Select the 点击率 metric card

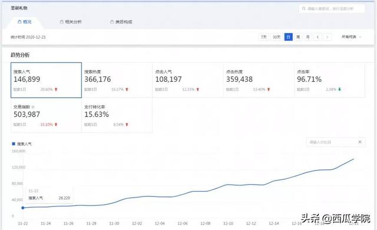(x=330, y=80)
